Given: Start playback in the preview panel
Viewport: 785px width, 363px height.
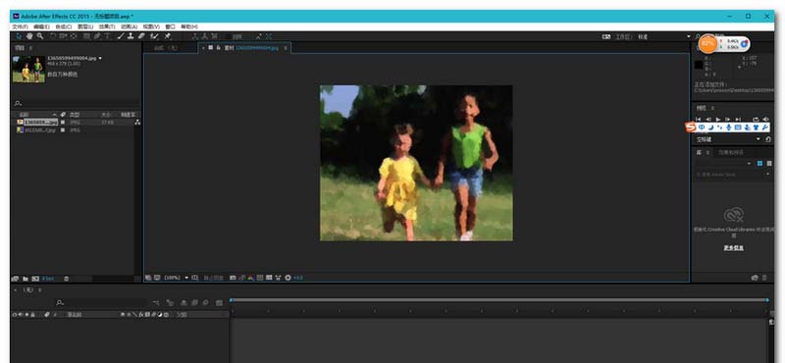Looking at the screenshot, I should (718, 119).
